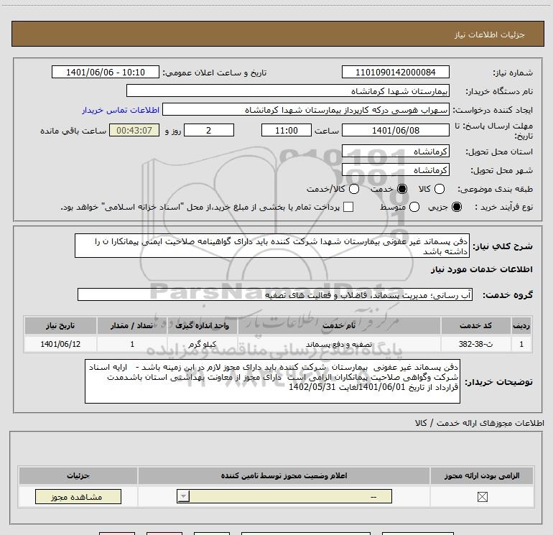Click the service name cell تصفیه و دفع پسماند
The height and width of the screenshot is (535, 553).
[339, 344]
